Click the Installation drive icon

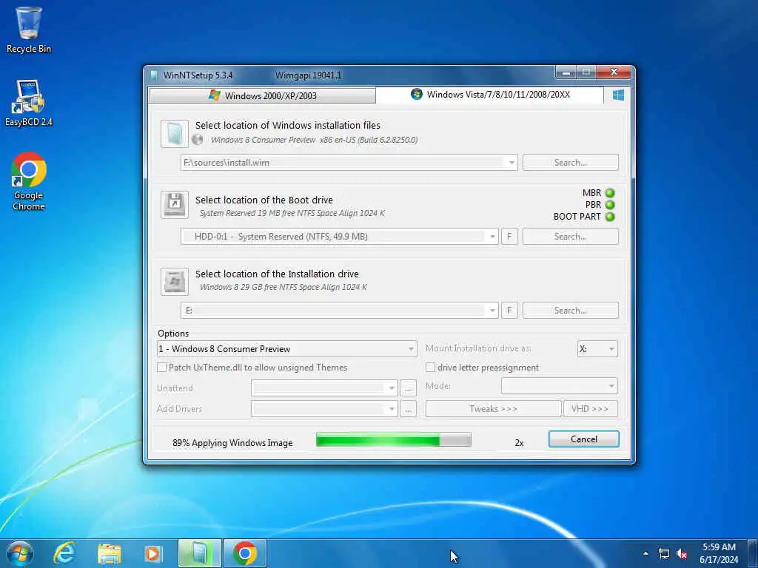click(x=175, y=282)
